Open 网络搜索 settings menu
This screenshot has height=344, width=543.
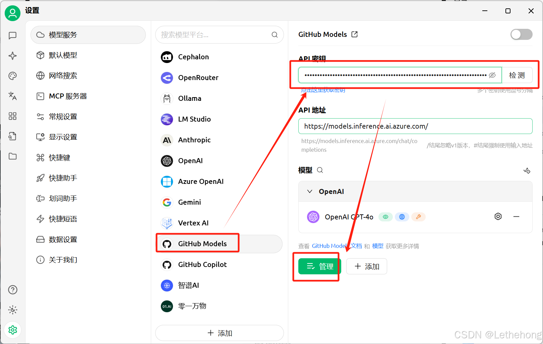click(88, 76)
